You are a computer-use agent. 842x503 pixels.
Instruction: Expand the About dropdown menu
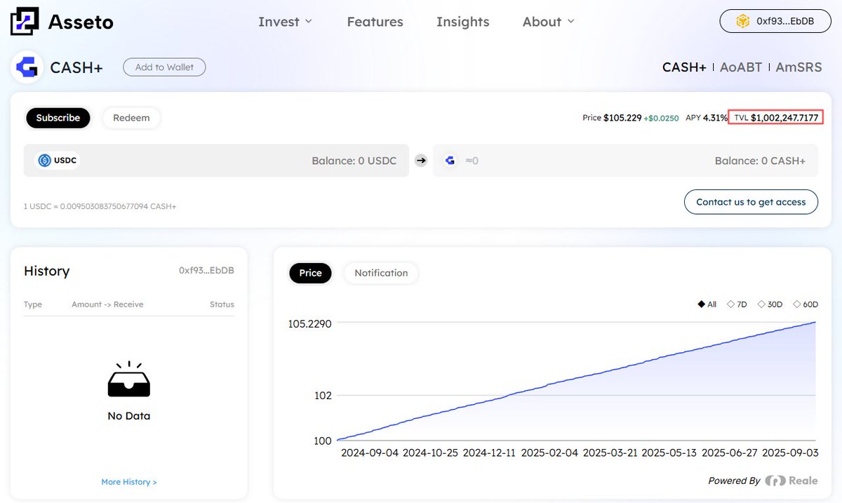point(548,22)
